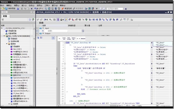Open the 编辑(E) menu
Image resolution: width=174 pixels, height=109 pixels.
[9, 5]
